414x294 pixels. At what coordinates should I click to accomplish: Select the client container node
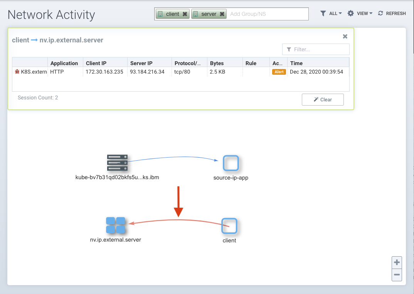(x=229, y=226)
